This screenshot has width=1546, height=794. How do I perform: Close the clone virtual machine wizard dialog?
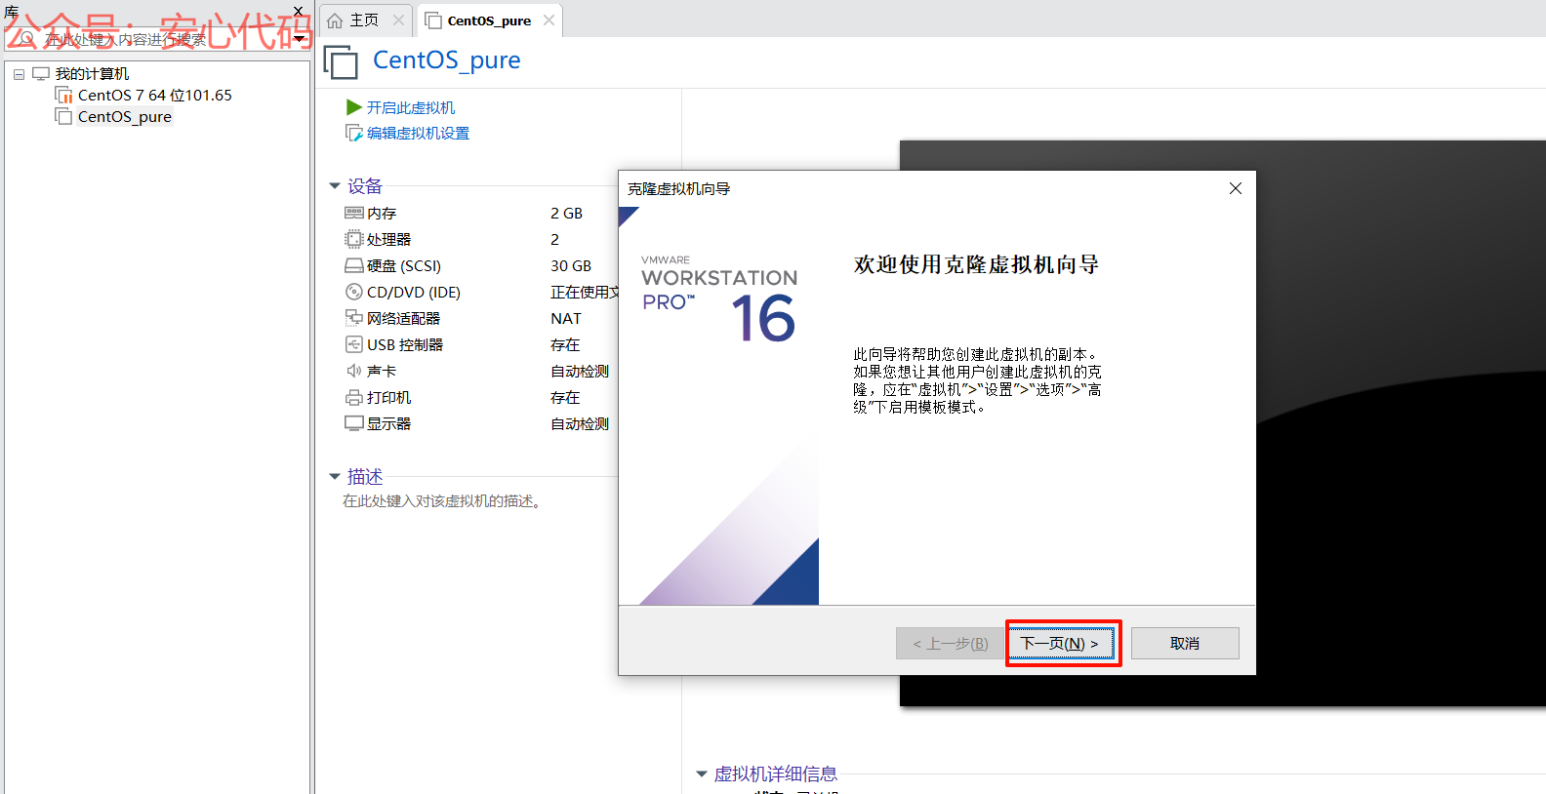point(1236,188)
